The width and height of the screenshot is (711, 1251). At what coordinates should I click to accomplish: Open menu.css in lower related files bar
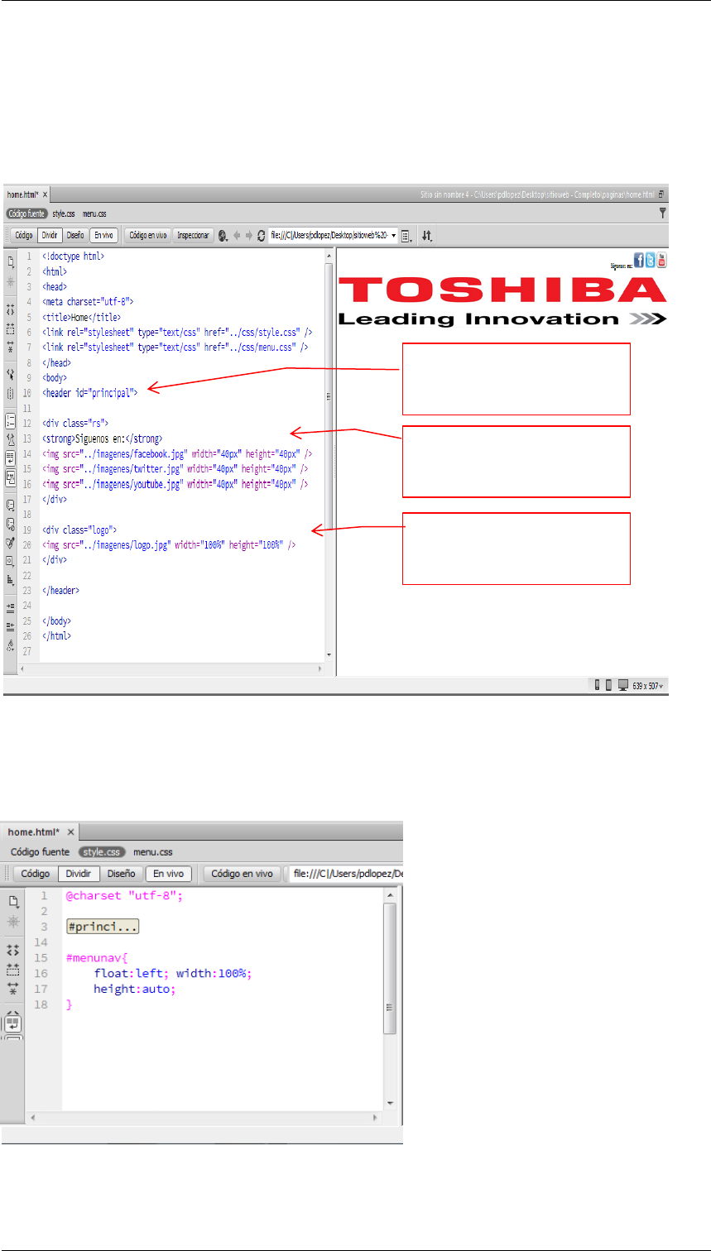(x=153, y=852)
